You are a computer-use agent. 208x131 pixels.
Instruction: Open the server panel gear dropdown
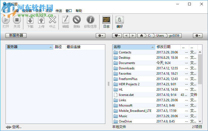pos(101,36)
